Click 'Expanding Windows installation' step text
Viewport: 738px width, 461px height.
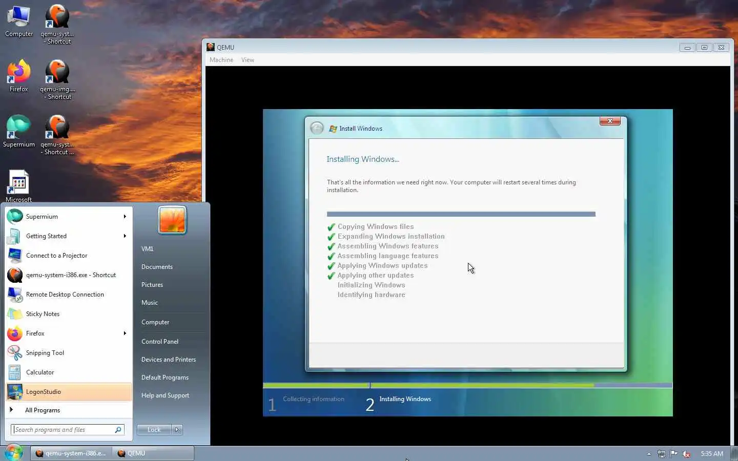[391, 236]
